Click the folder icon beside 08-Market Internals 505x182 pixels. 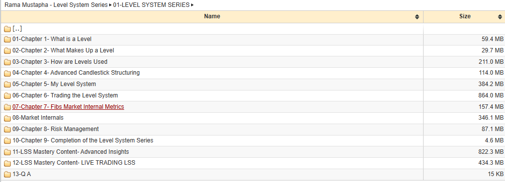point(7,118)
